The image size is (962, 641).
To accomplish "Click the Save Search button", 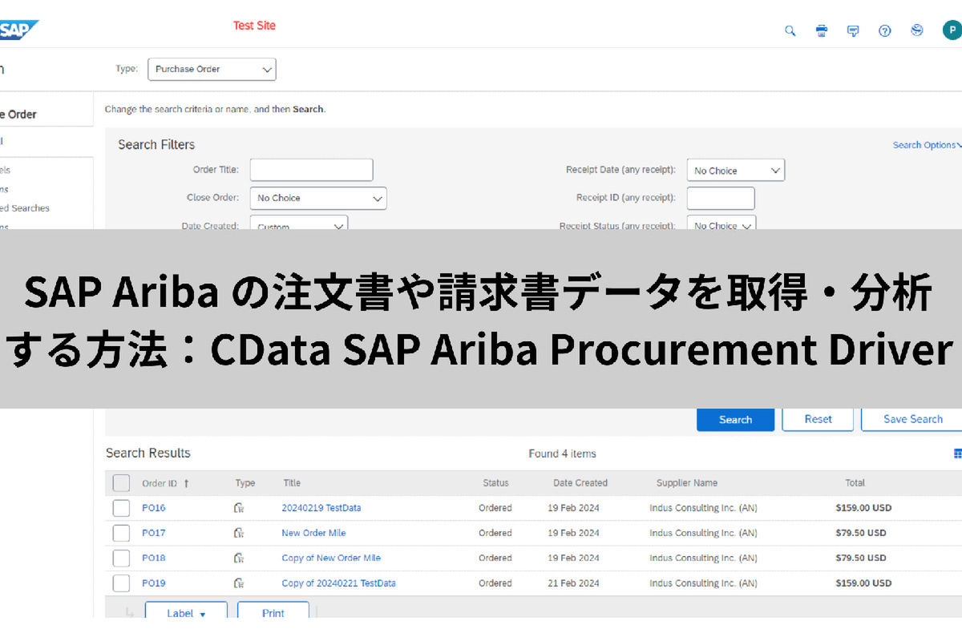I will point(912,419).
